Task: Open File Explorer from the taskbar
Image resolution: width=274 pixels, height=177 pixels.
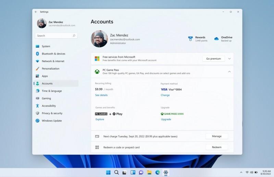Action: [x=149, y=173]
